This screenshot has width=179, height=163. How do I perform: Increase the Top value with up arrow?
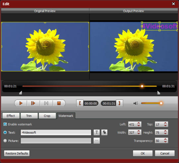(165, 123)
